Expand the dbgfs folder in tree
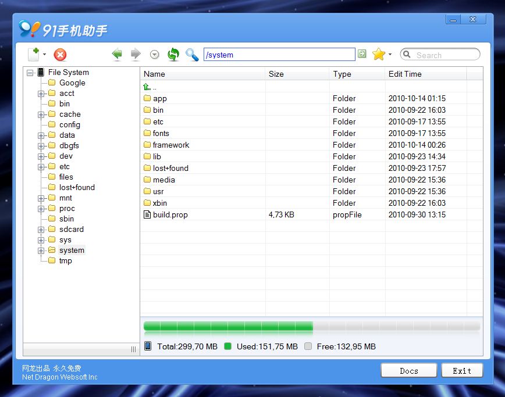 (41, 146)
